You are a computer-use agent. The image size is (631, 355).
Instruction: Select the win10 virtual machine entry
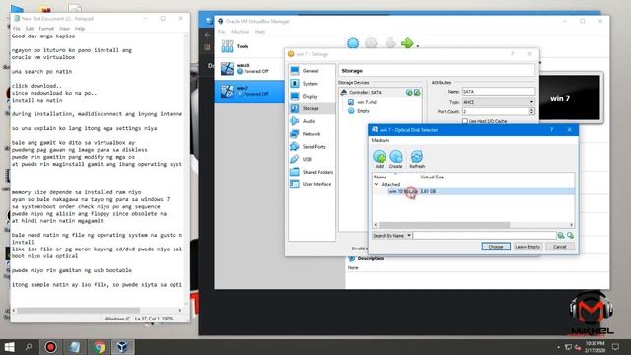point(249,68)
